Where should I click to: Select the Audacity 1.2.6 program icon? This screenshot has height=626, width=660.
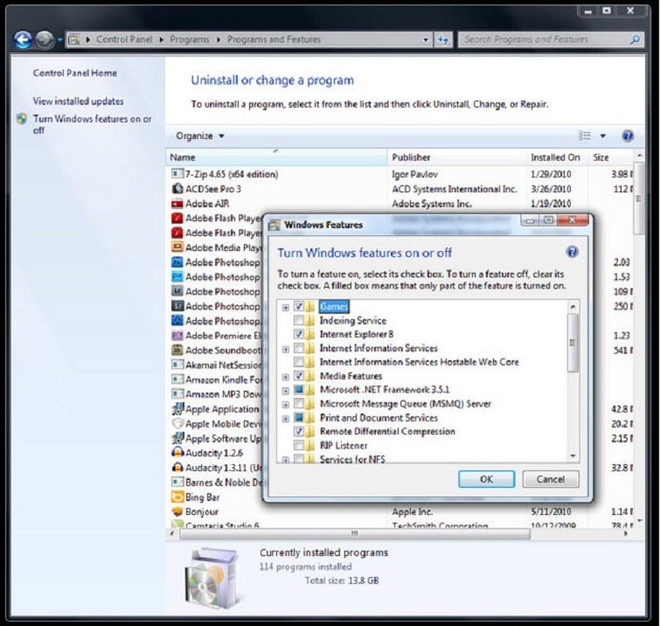click(177, 453)
